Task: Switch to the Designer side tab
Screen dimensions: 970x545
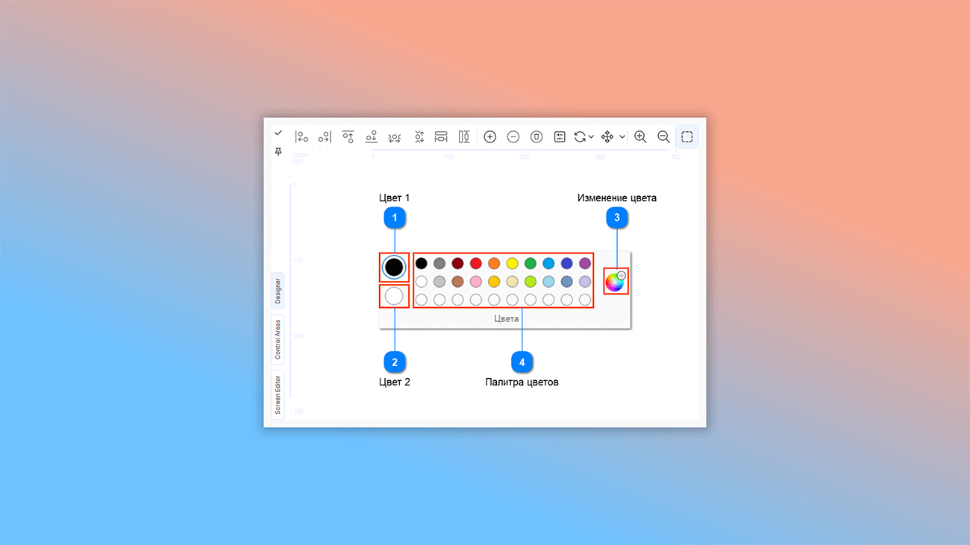Action: tap(278, 291)
